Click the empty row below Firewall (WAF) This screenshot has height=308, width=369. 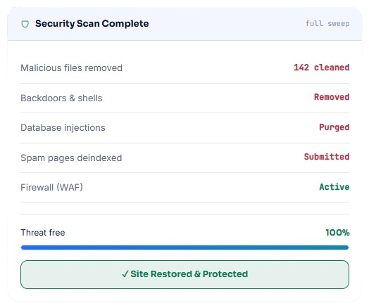point(184,208)
